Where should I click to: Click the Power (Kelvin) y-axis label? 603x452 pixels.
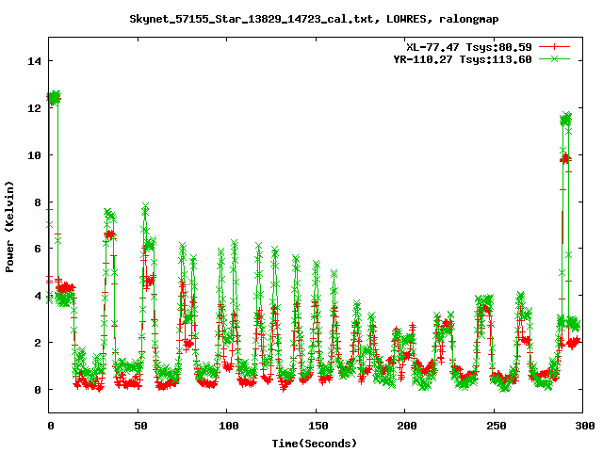[9, 227]
